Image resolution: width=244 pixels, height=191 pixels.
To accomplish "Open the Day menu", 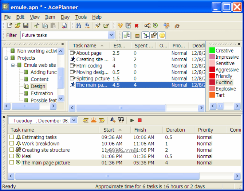I will click(x=65, y=17).
